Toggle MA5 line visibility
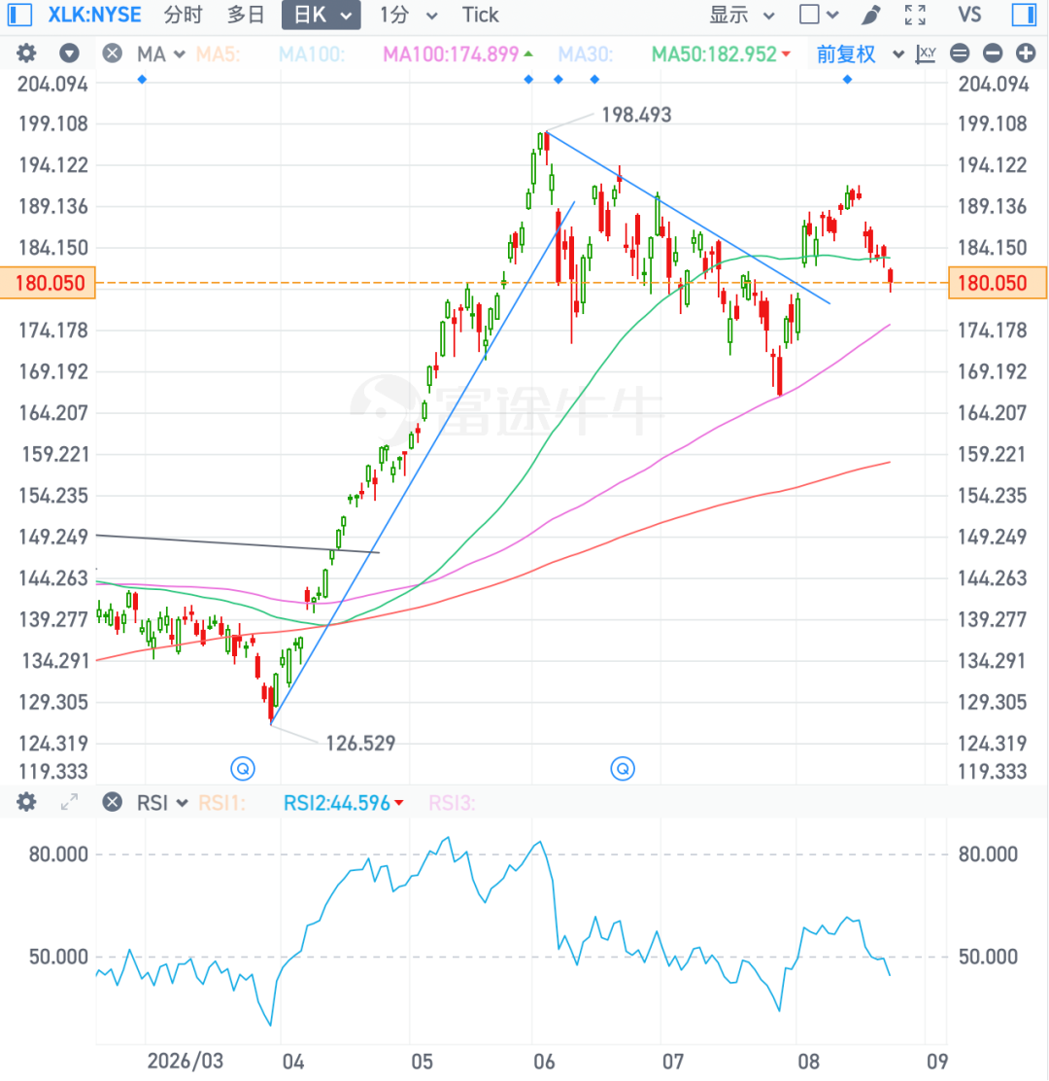The image size is (1049, 1081). pos(218,53)
